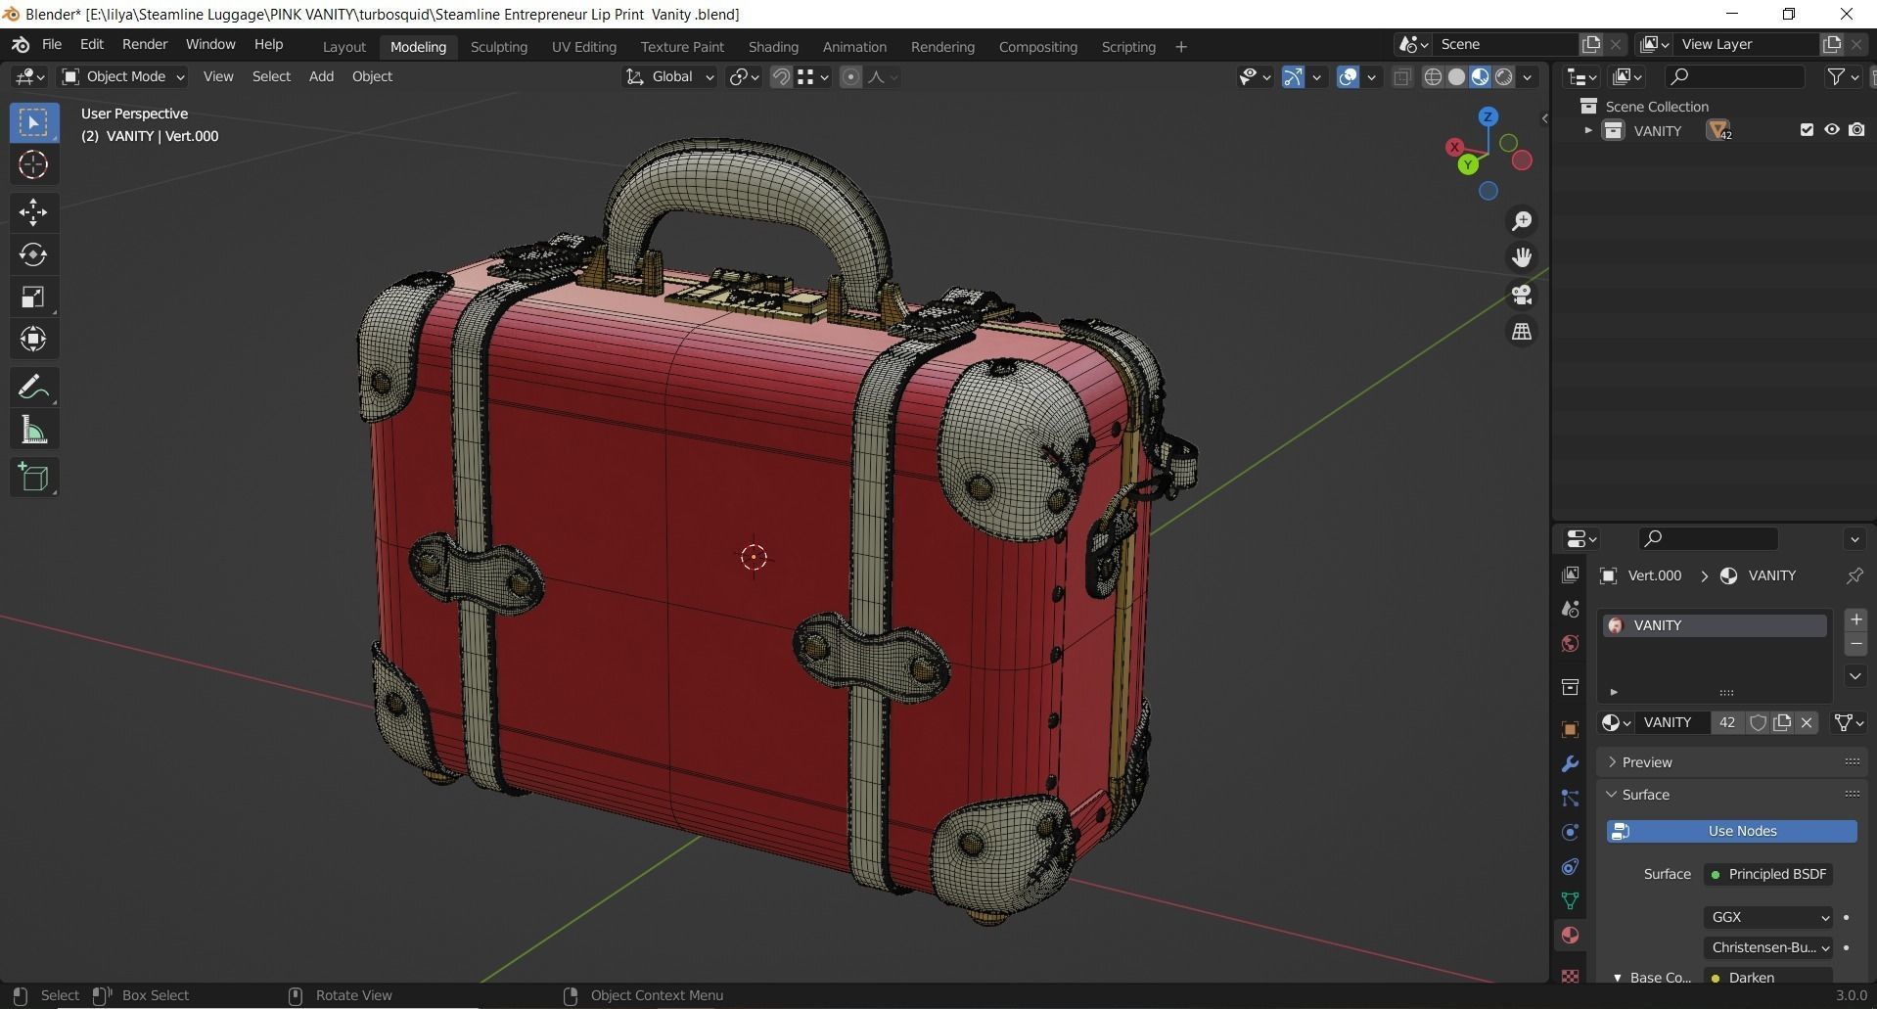Click the blue Z axis gizmo
1877x1009 pixels.
(1488, 116)
